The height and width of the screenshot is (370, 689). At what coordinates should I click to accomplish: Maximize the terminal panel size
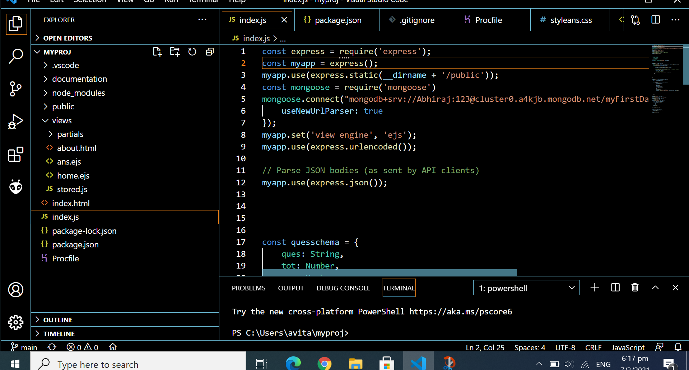655,288
